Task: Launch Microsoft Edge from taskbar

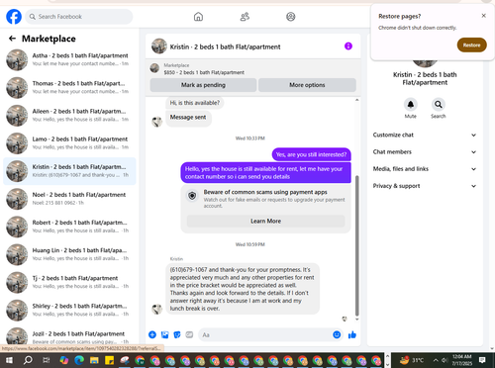Action: click(79, 360)
